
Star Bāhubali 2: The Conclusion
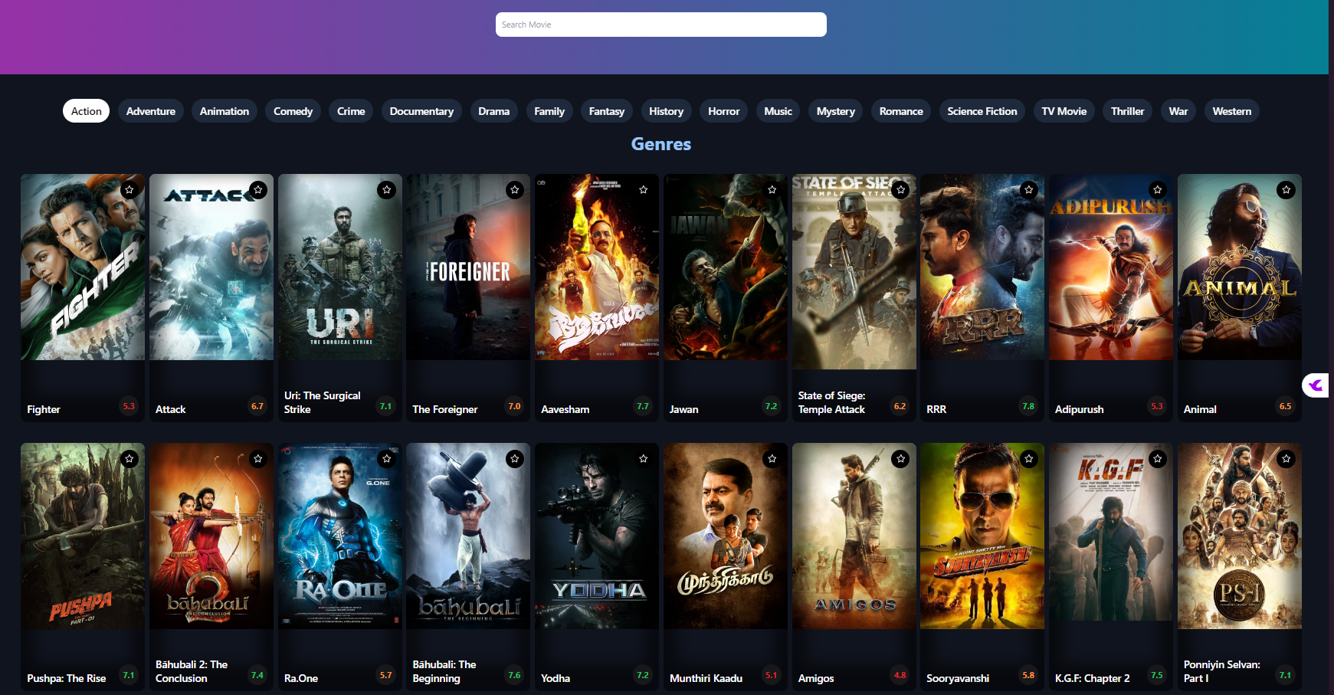click(x=258, y=458)
